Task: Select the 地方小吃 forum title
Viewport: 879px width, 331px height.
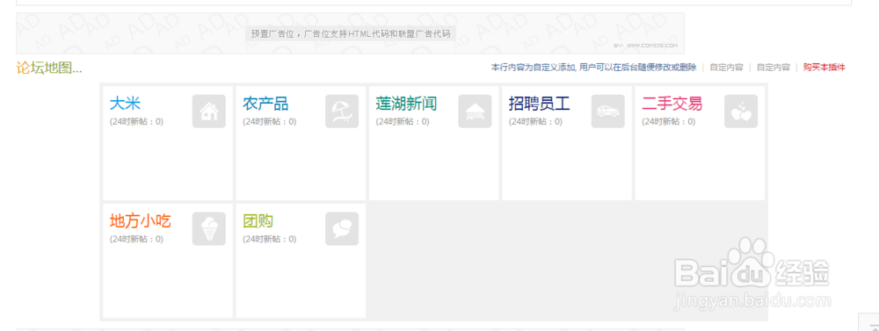Action: coord(140,221)
